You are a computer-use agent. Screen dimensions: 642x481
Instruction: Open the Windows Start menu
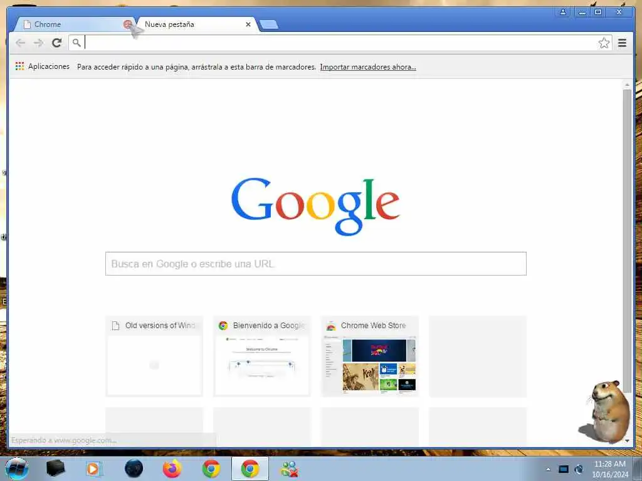[x=17, y=468]
